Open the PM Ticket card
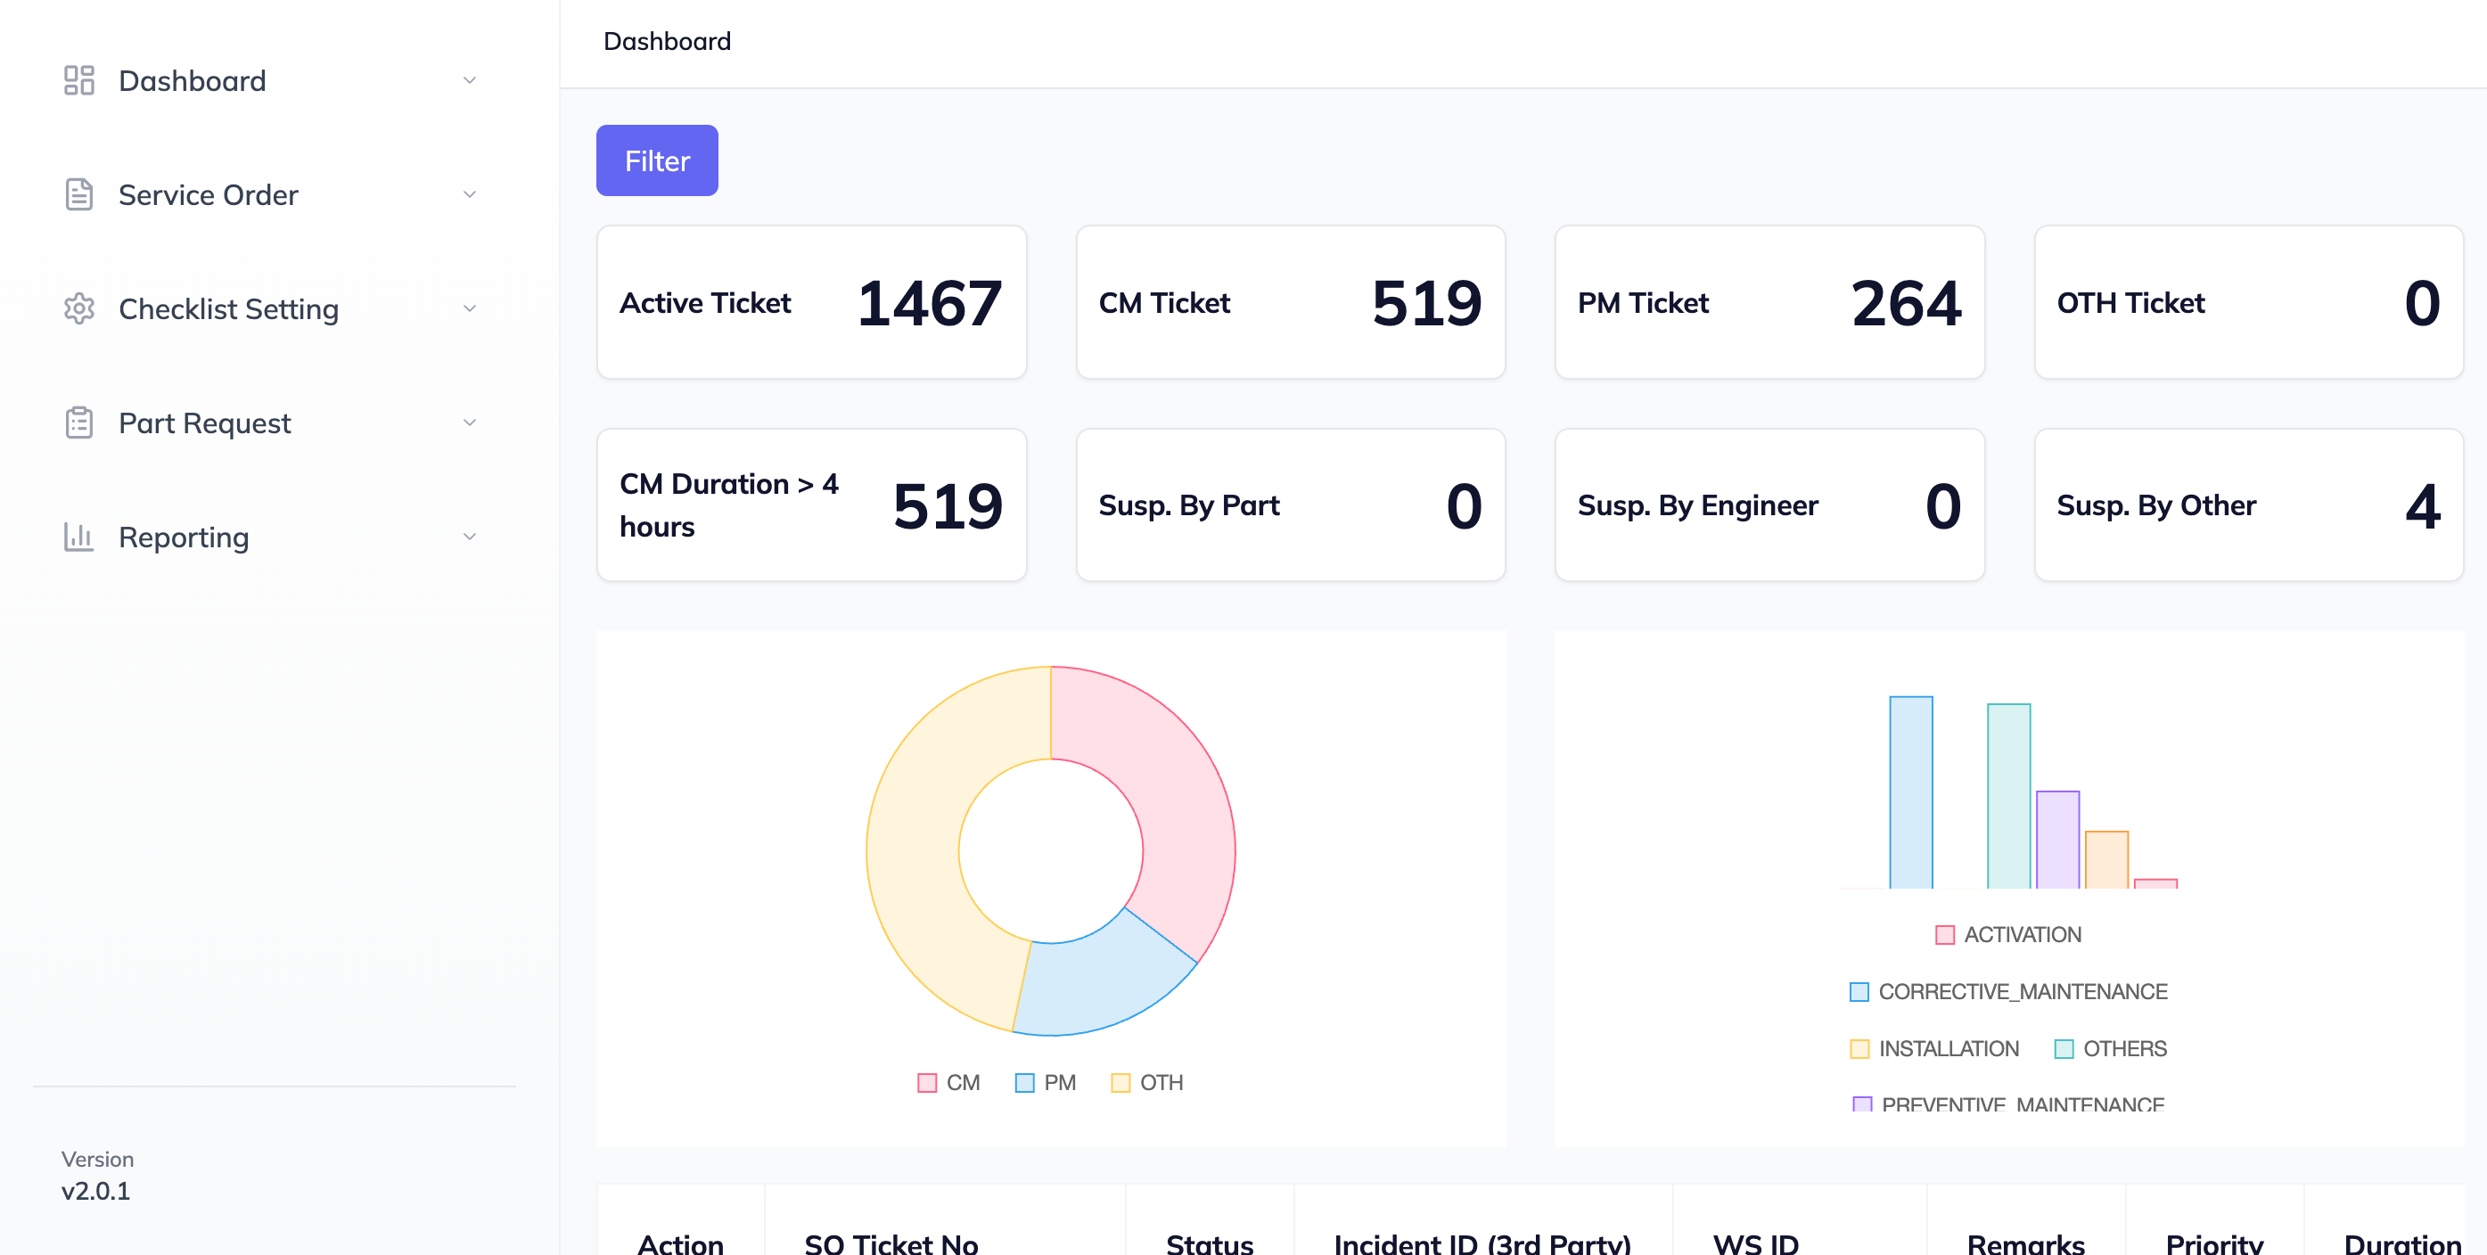Screen dimensions: 2487x1255 tap(1769, 302)
